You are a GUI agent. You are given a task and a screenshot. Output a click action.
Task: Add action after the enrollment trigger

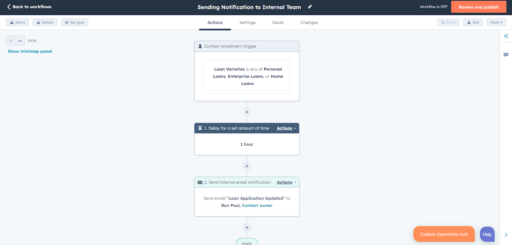coord(247,112)
